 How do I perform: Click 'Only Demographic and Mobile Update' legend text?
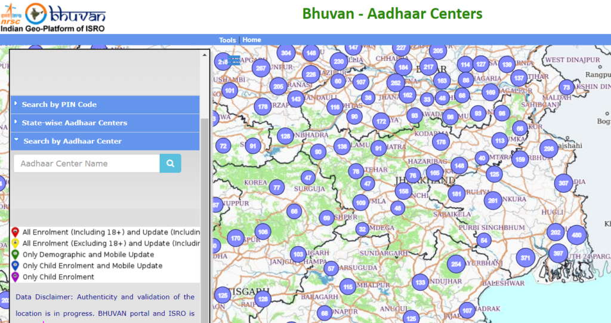coord(88,254)
